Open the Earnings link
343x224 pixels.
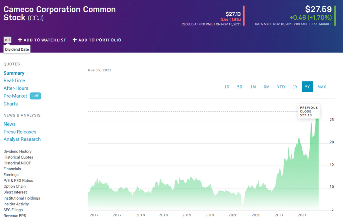11,175
